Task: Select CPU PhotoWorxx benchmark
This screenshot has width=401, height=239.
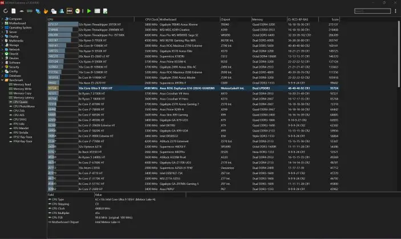Action: [24, 106]
